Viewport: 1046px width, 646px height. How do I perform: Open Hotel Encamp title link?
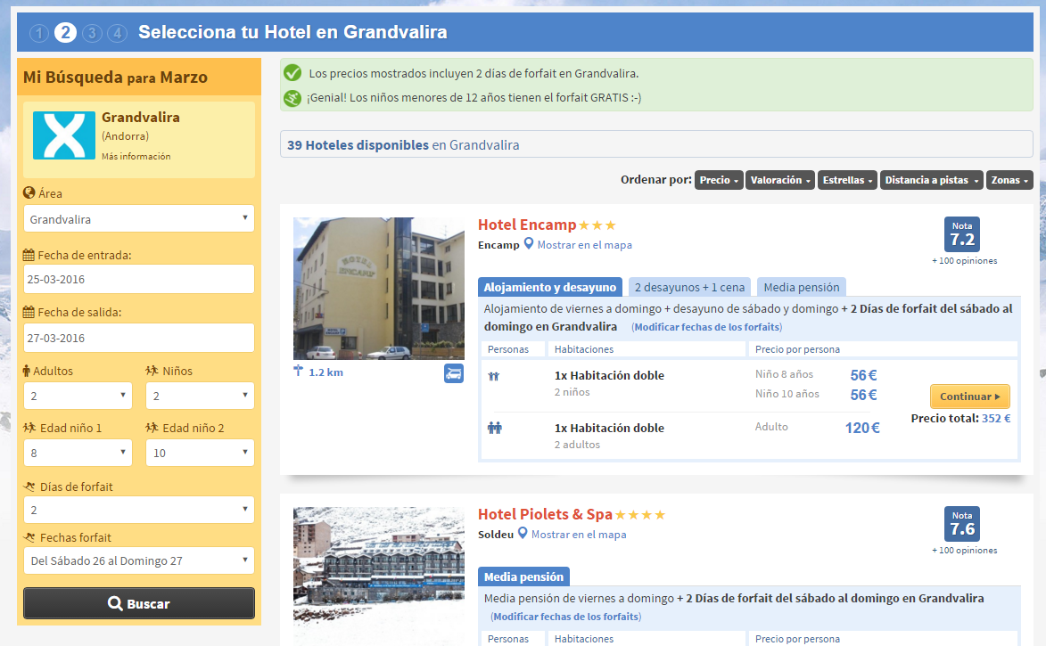[x=527, y=225]
